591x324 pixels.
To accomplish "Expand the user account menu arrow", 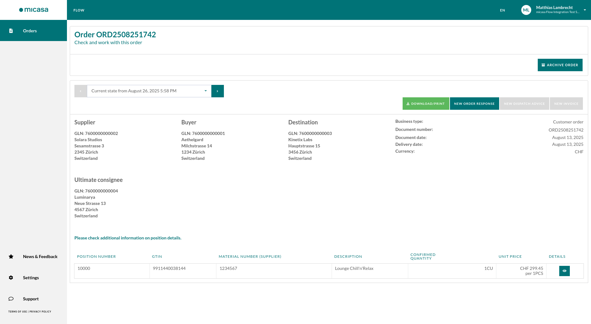I will [x=585, y=10].
